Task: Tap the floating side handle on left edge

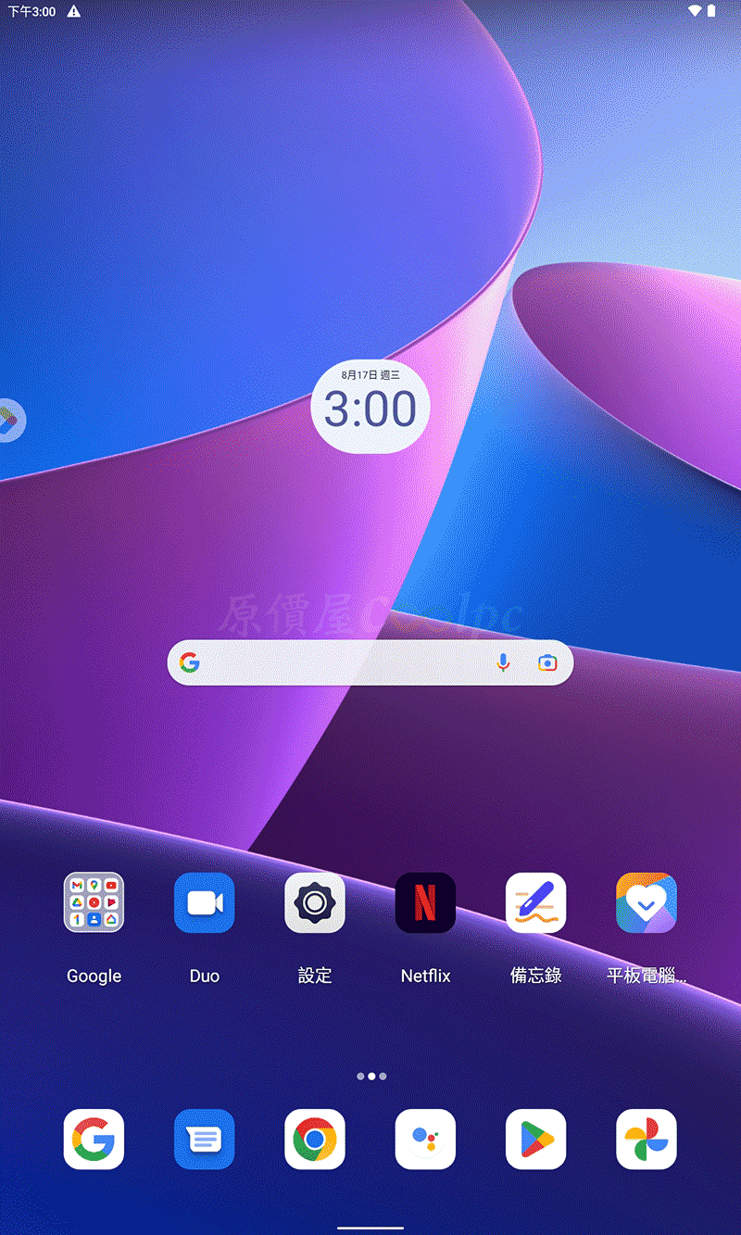Action: (x=10, y=420)
